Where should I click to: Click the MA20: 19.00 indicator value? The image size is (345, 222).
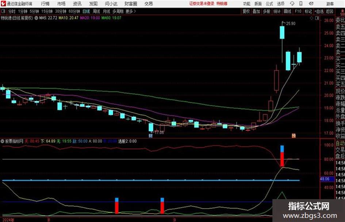pyautogui.click(x=90, y=18)
